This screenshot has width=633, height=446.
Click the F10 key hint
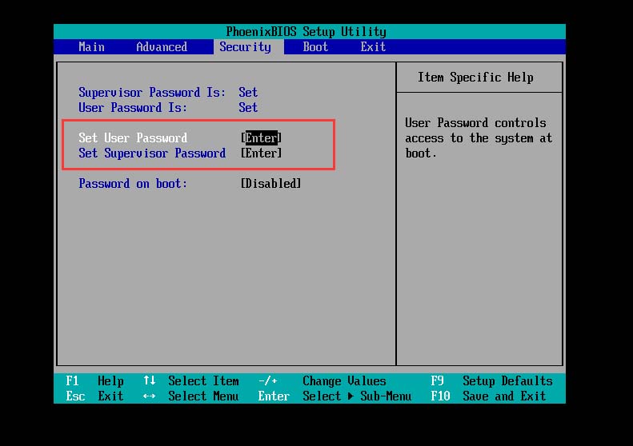[440, 396]
